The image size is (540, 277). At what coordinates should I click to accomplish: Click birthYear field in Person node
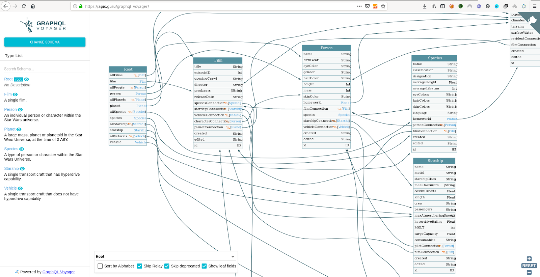(326, 60)
